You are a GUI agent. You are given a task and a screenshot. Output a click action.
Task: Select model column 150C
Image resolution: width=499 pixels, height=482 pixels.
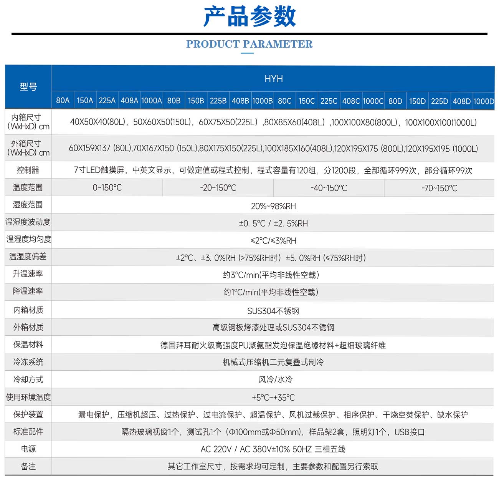click(307, 101)
